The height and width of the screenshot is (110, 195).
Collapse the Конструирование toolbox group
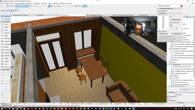click(x=1, y=22)
